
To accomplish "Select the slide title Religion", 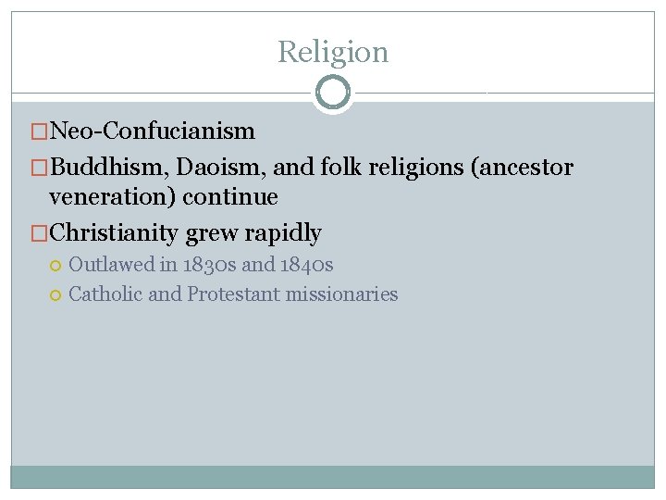I will tap(333, 52).
